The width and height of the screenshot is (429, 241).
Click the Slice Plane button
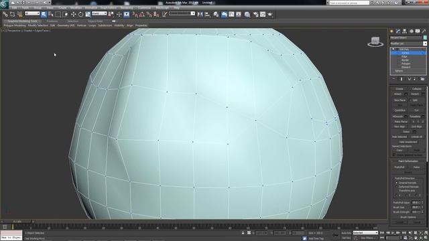[400, 100]
